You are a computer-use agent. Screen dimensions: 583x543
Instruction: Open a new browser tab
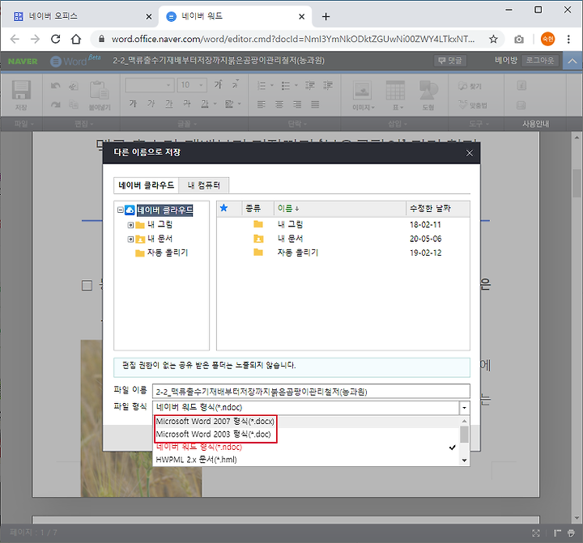point(326,17)
